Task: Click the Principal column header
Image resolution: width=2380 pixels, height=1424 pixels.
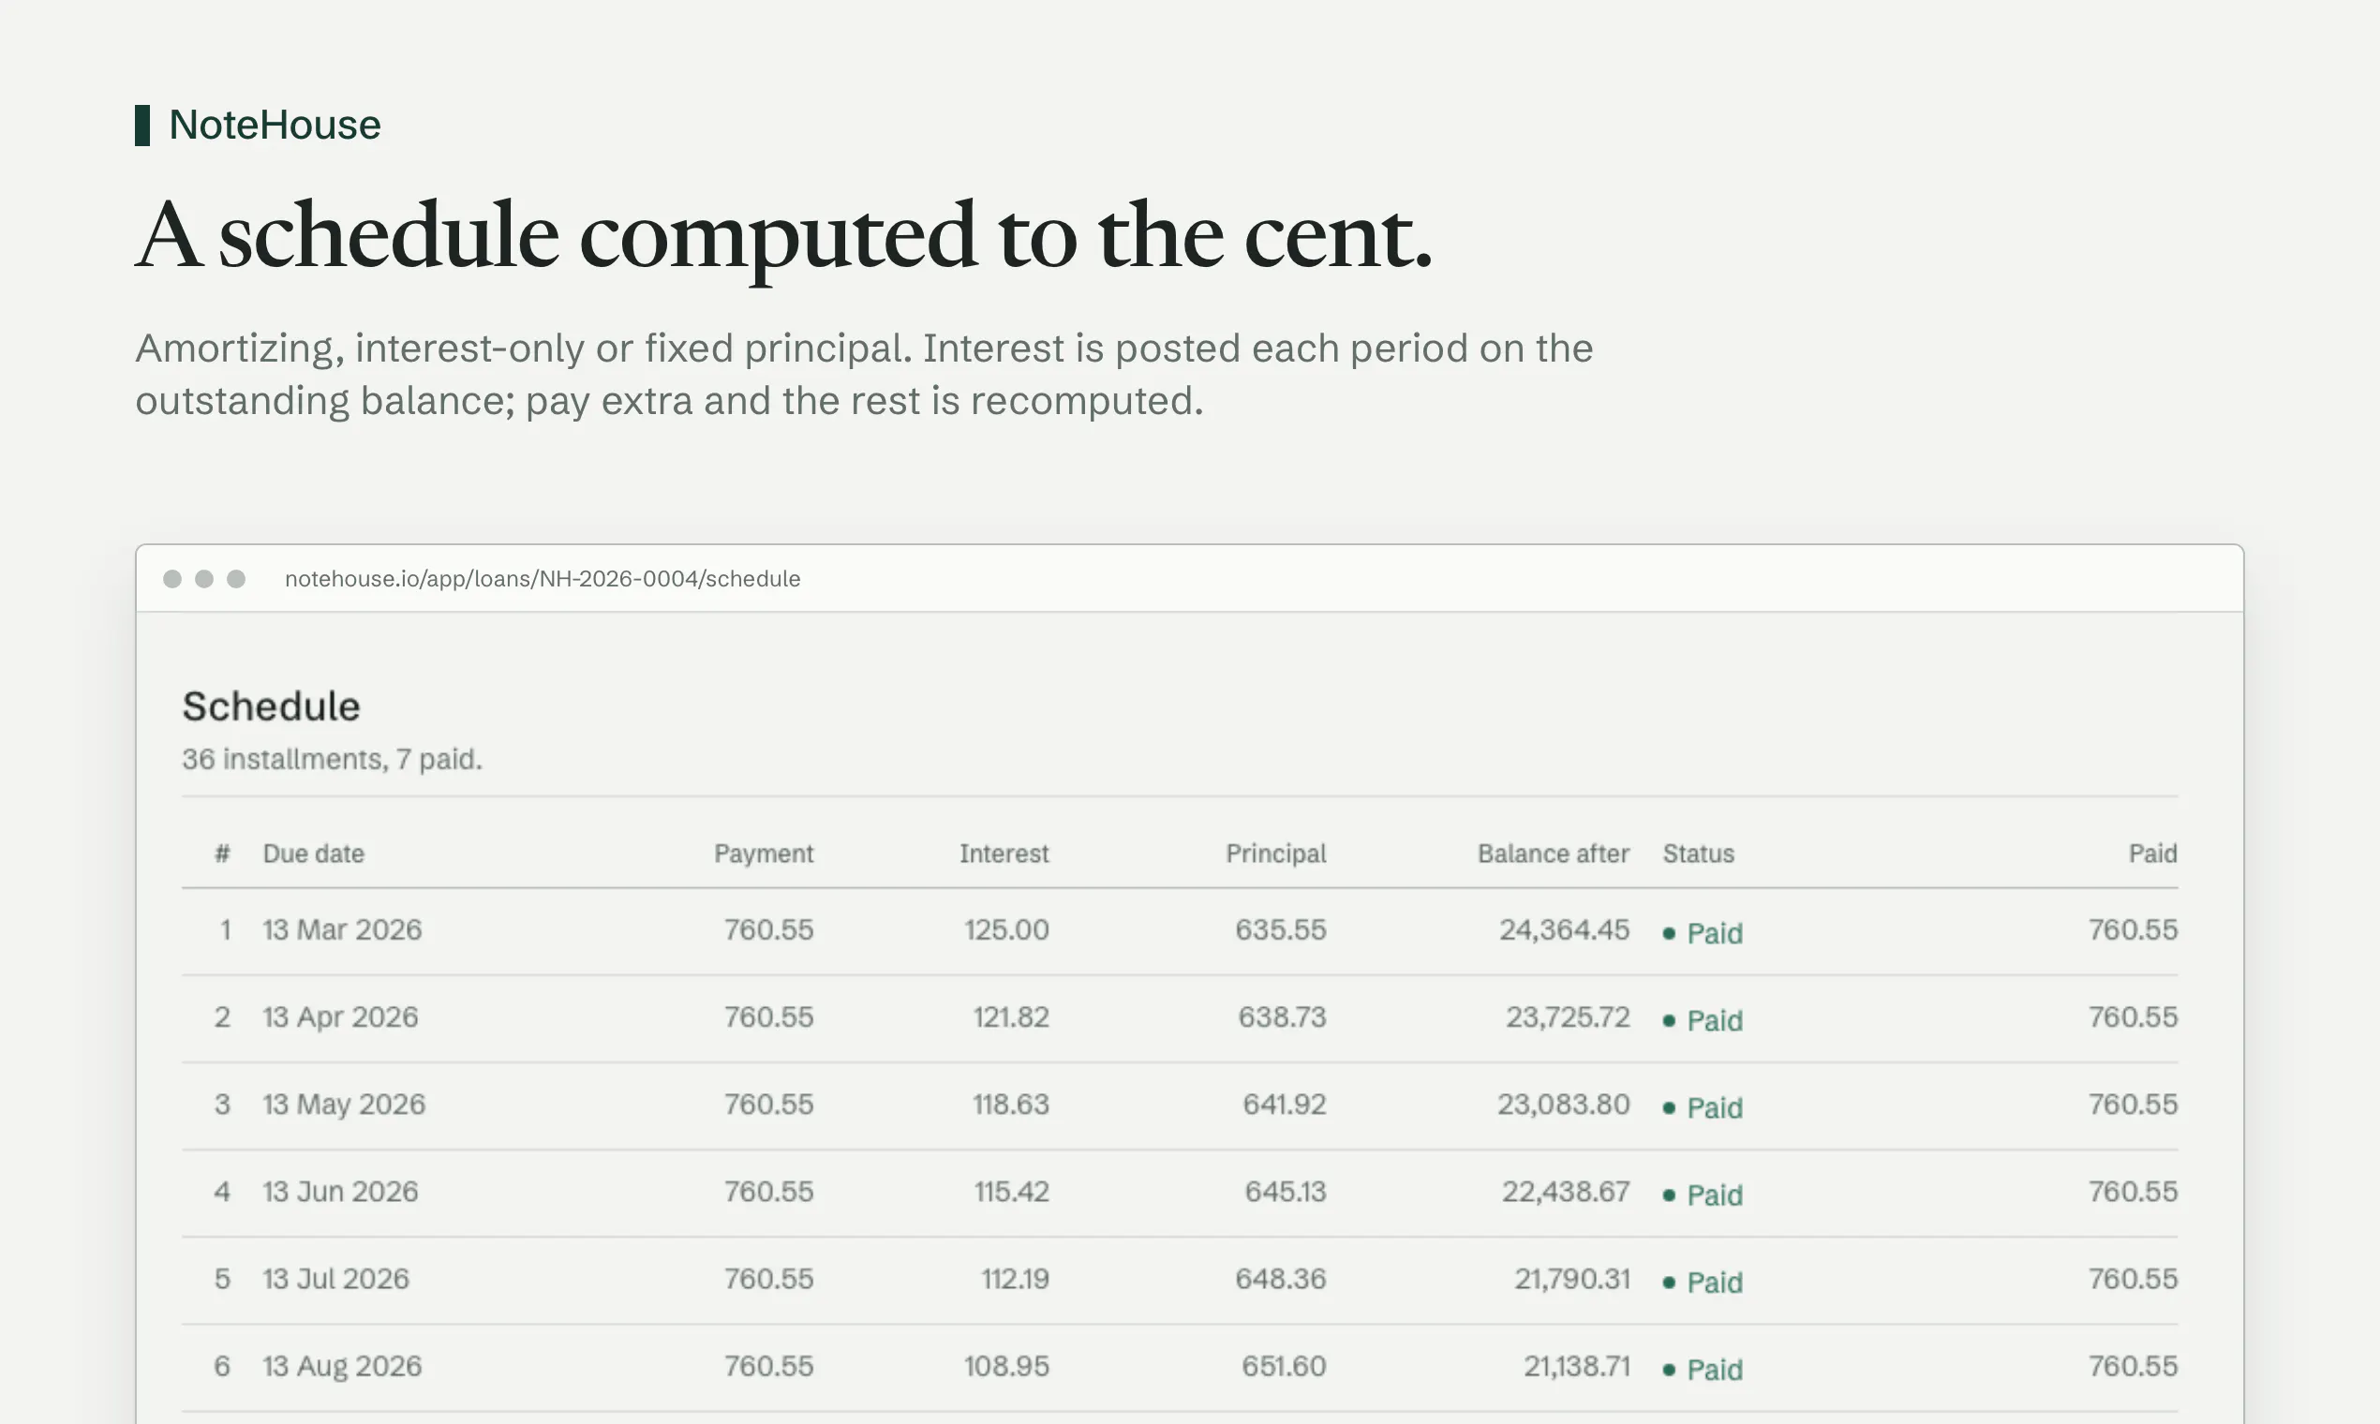Action: [1275, 854]
